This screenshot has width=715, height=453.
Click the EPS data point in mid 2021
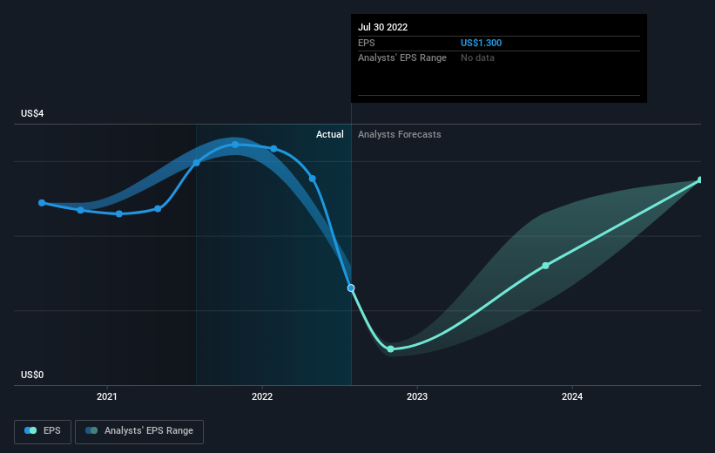point(196,163)
